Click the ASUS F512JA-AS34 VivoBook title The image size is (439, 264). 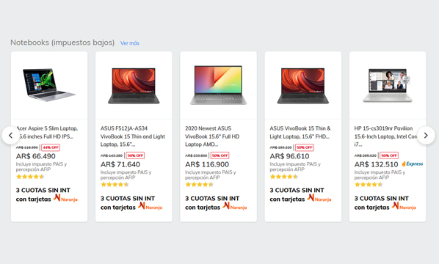tap(133, 136)
